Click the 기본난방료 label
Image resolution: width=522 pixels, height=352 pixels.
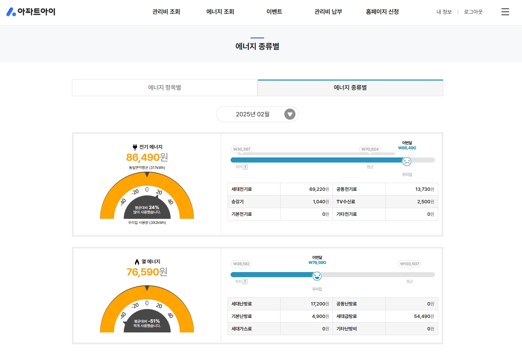241,316
